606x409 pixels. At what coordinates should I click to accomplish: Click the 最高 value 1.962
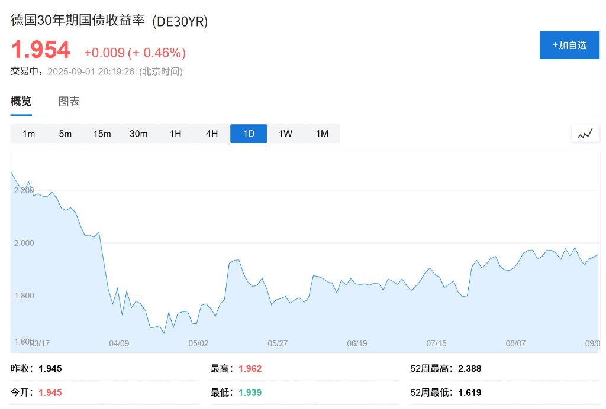pyautogui.click(x=250, y=368)
